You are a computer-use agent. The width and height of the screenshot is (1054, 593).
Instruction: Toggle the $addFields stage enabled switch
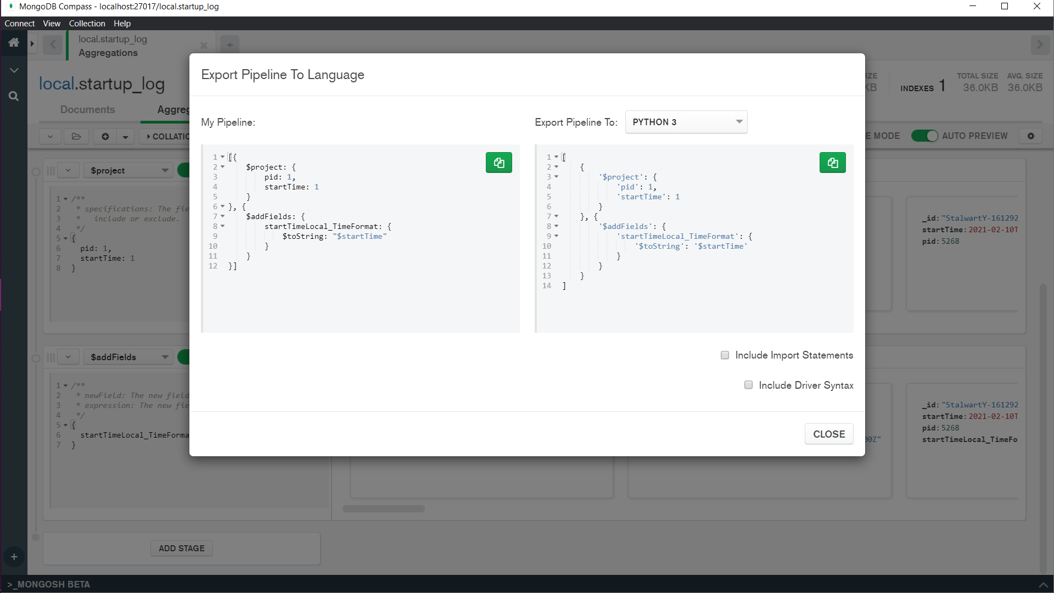184,357
